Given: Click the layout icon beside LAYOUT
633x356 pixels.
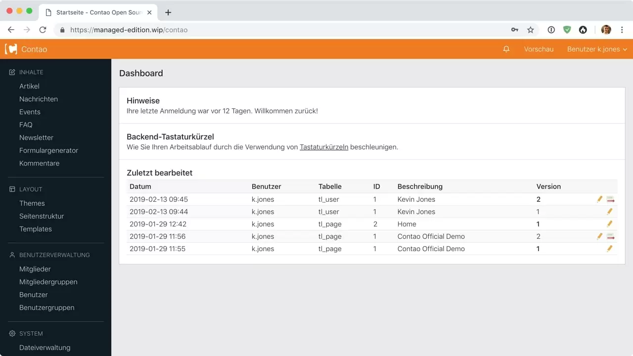Looking at the screenshot, I should (11, 189).
